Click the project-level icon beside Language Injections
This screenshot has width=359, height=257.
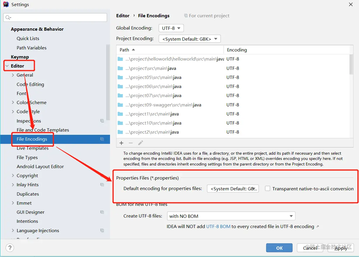102,230
